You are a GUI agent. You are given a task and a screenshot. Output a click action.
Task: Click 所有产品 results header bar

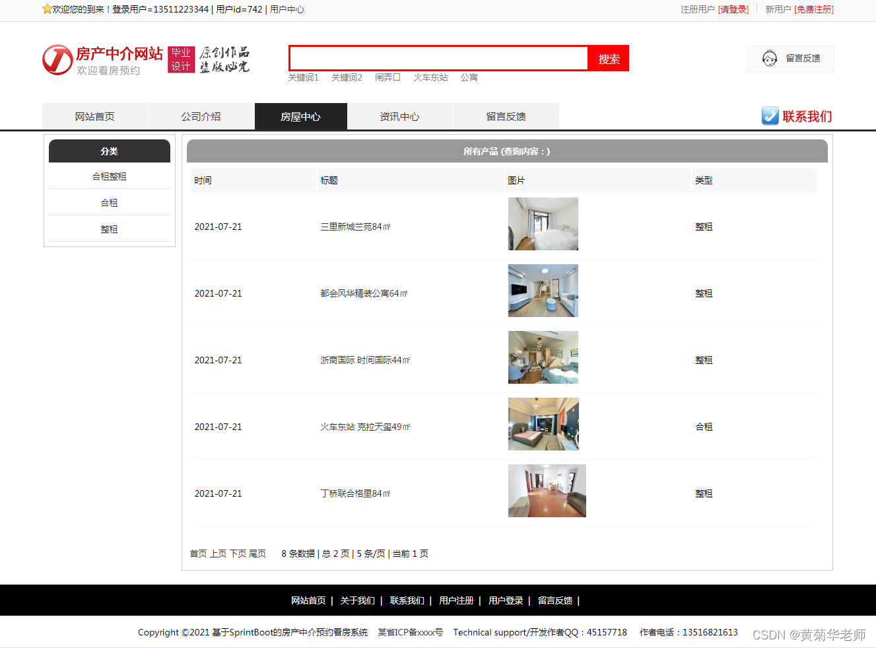click(x=507, y=151)
